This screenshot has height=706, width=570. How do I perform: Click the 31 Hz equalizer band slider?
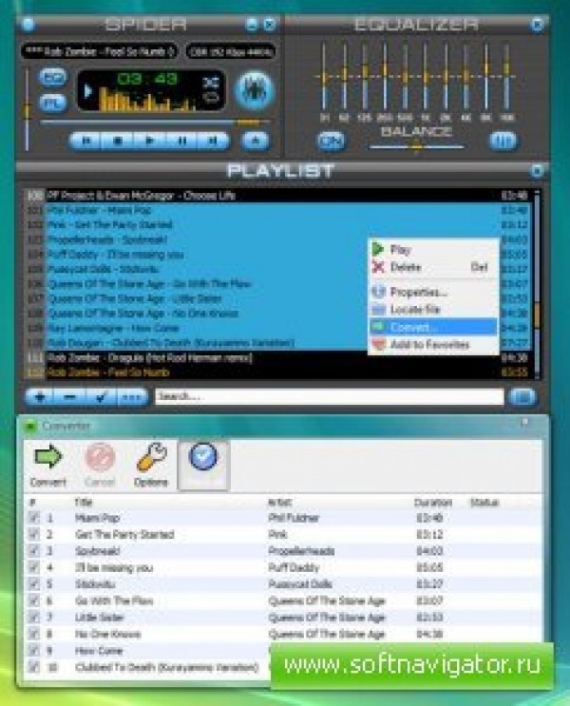(x=324, y=77)
